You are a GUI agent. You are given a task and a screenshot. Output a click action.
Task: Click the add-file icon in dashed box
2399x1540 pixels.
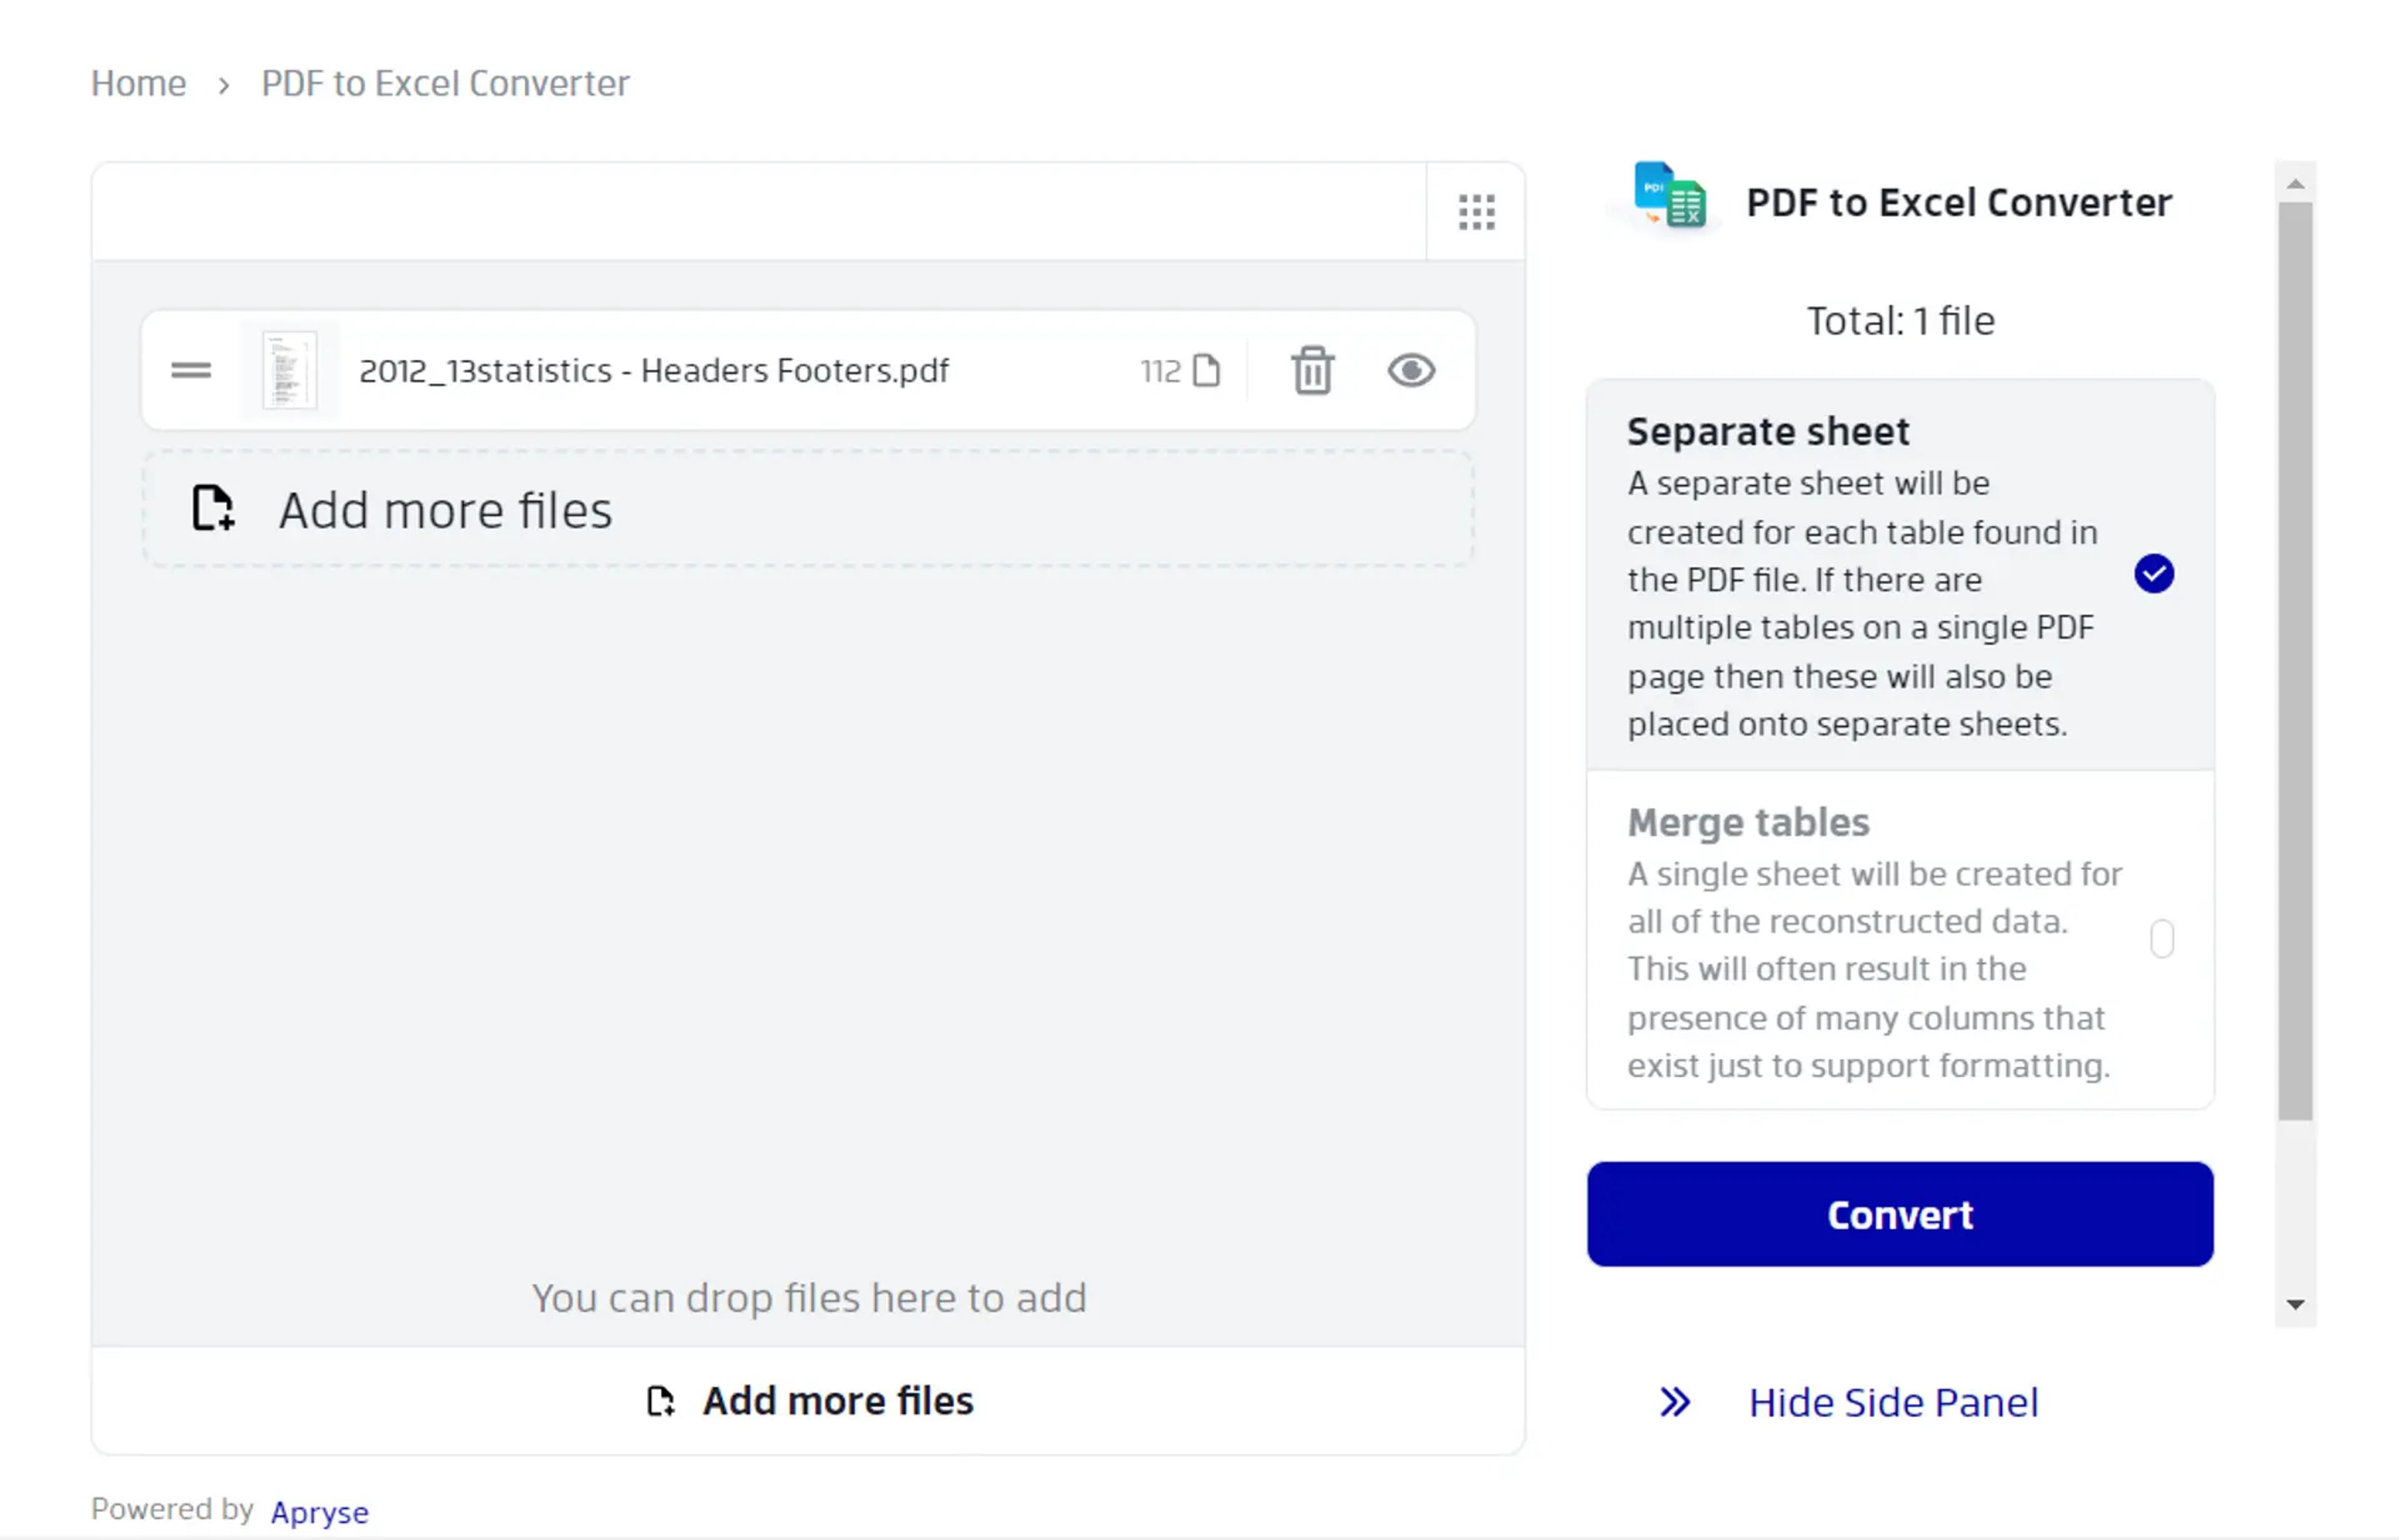click(213, 509)
